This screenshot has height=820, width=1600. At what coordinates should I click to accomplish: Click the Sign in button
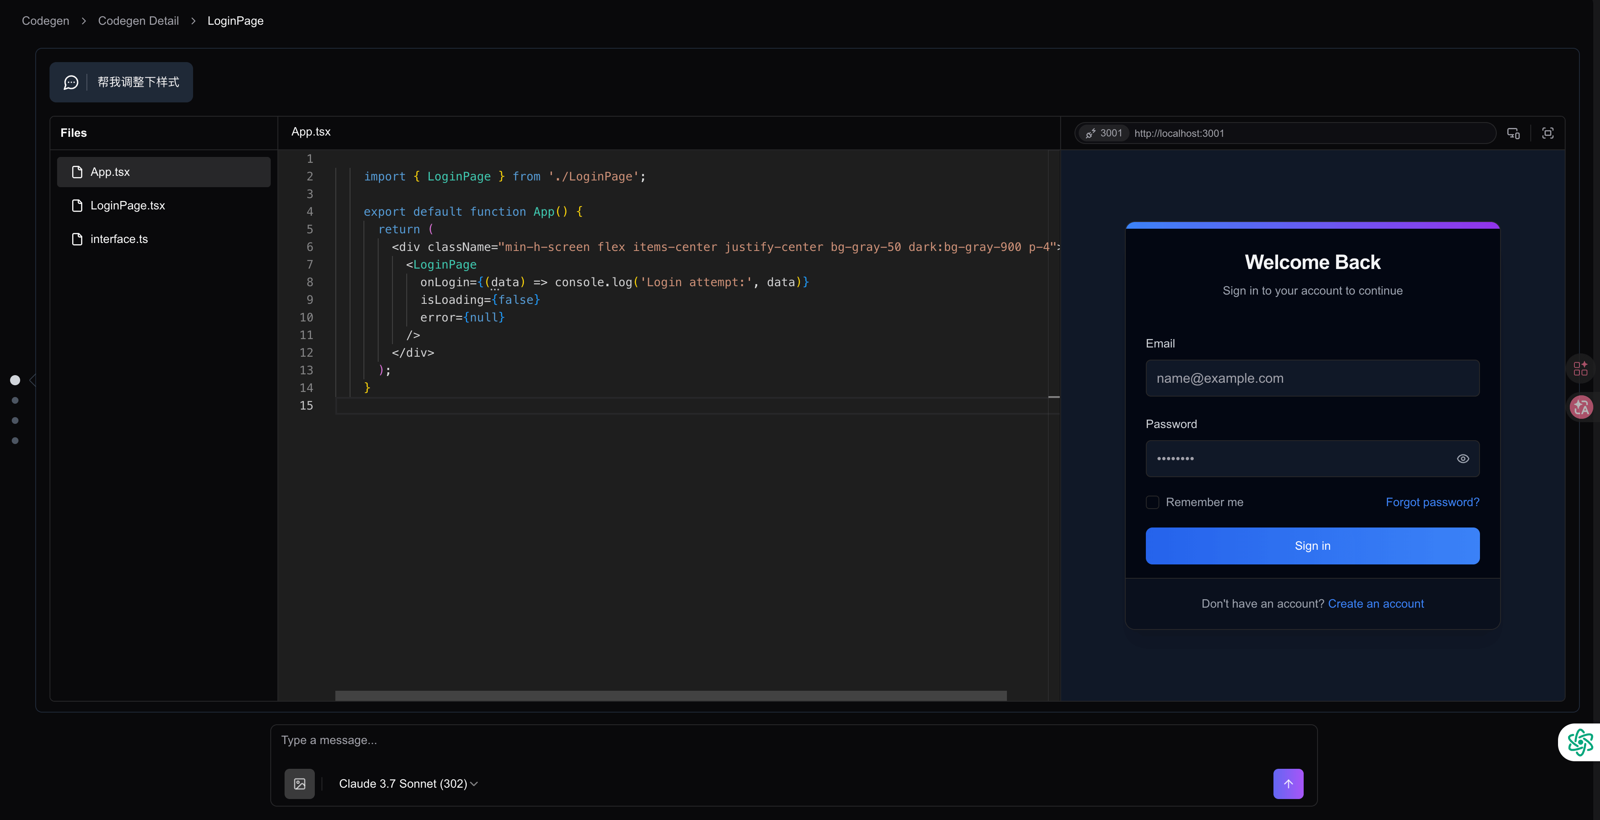pyautogui.click(x=1312, y=546)
